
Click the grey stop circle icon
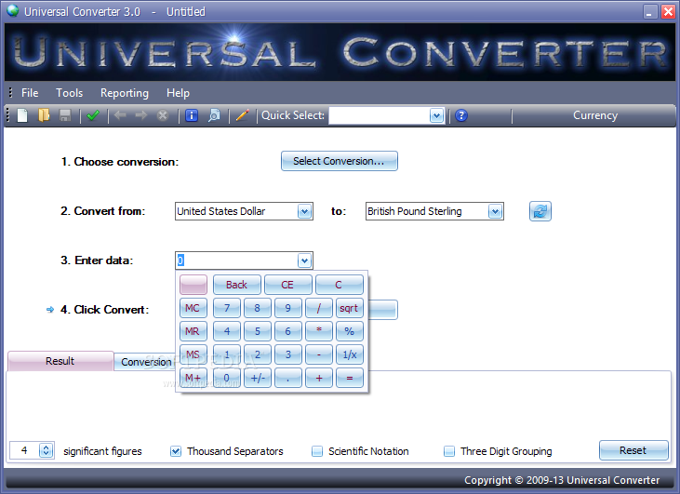point(163,115)
